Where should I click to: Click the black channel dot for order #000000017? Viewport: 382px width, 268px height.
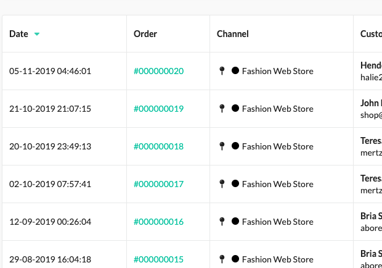click(x=235, y=183)
